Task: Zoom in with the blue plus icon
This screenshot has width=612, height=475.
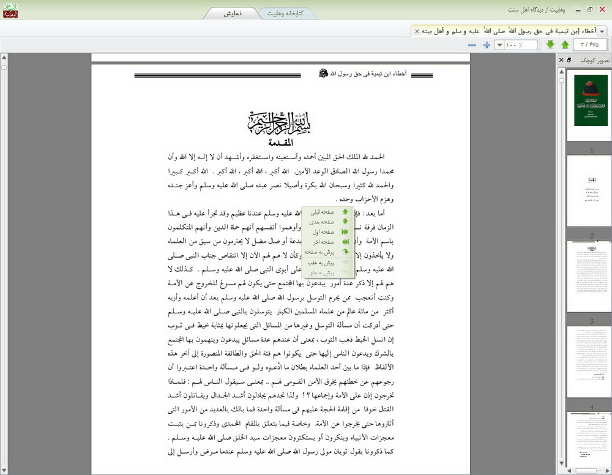Action: (x=487, y=45)
